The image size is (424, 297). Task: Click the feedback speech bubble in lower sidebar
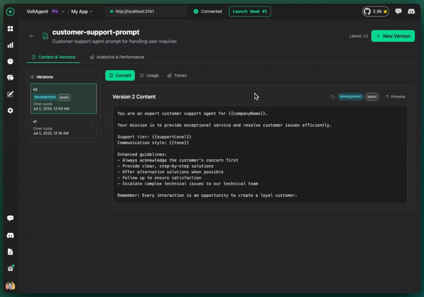click(10, 218)
